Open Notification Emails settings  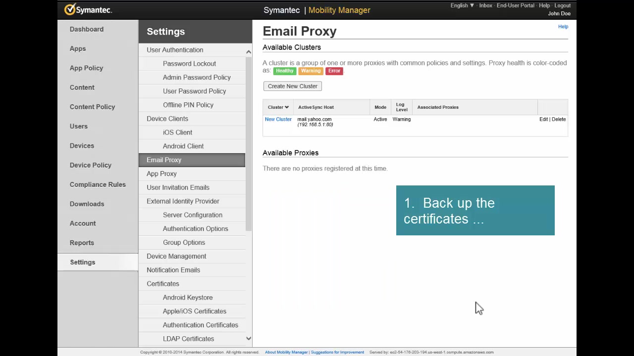tap(173, 270)
